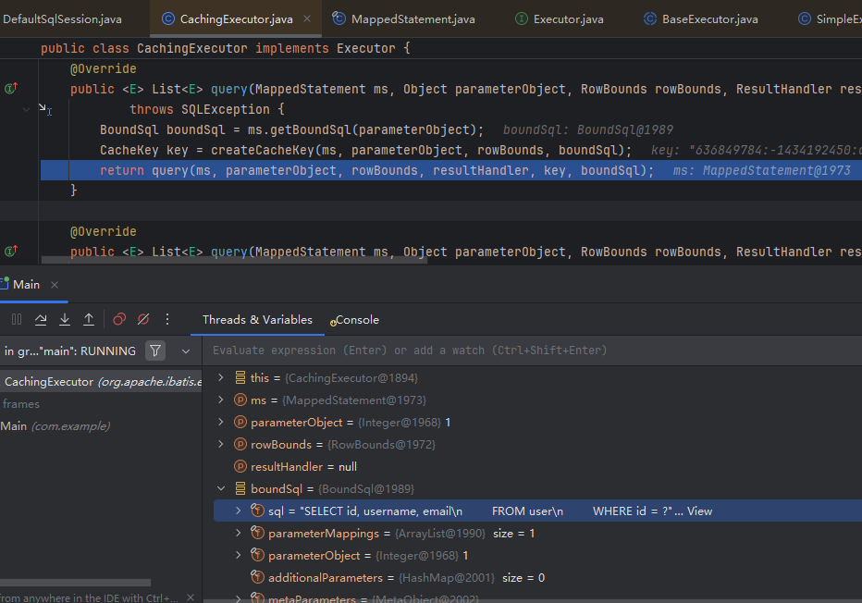Select the CachingExecutor stack frame

tap(101, 381)
